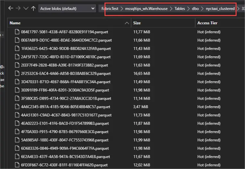Click FabricTest in the breadcrumb path
245x169 pixels.
pos(110,9)
